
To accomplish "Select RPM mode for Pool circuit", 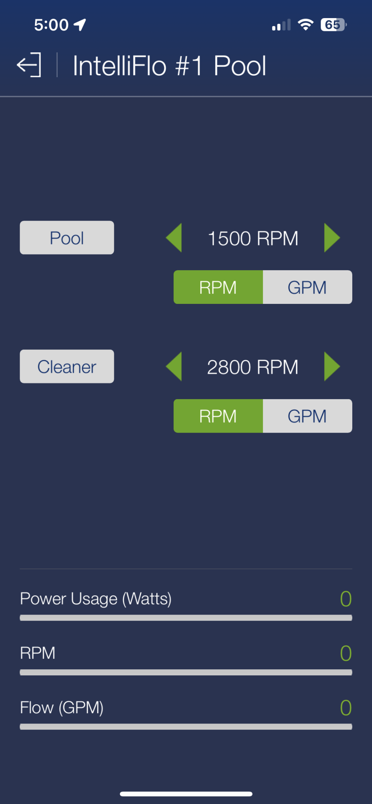I will [218, 287].
